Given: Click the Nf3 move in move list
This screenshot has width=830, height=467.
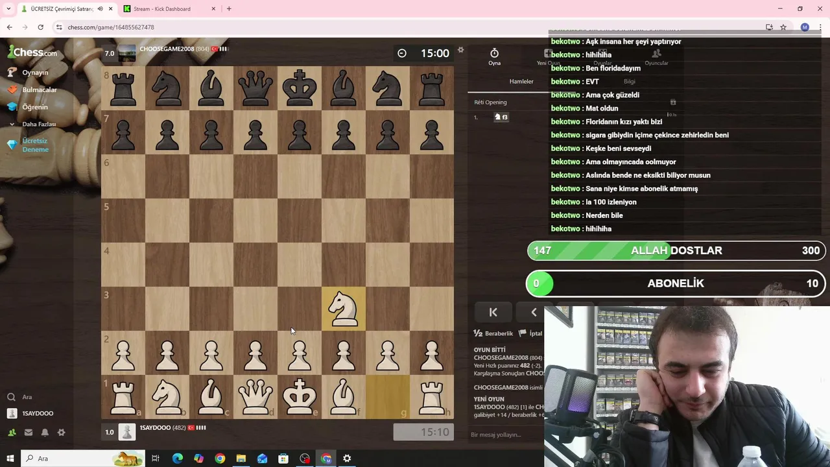Looking at the screenshot, I should (x=501, y=117).
